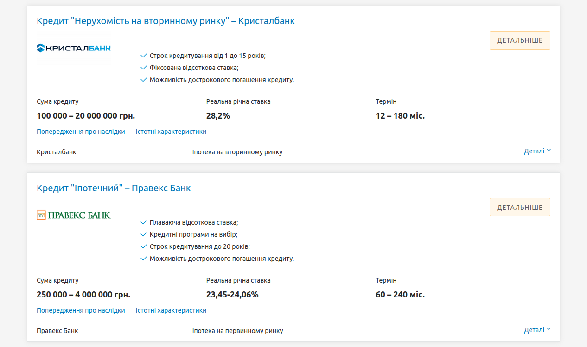Click checkmark beside Кристалбанк's Можливість дострокового погашення
This screenshot has height=347, width=587.
144,80
